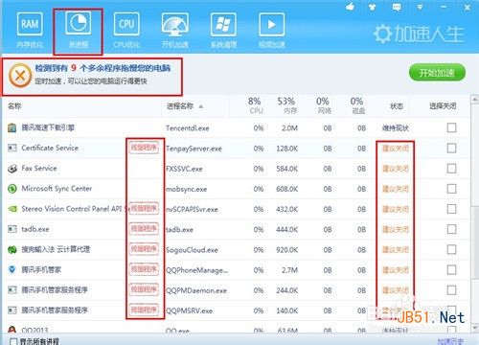479x345 pixels.
Task: Click the QQPMSRV.exe row icon
Action: [x=12, y=310]
